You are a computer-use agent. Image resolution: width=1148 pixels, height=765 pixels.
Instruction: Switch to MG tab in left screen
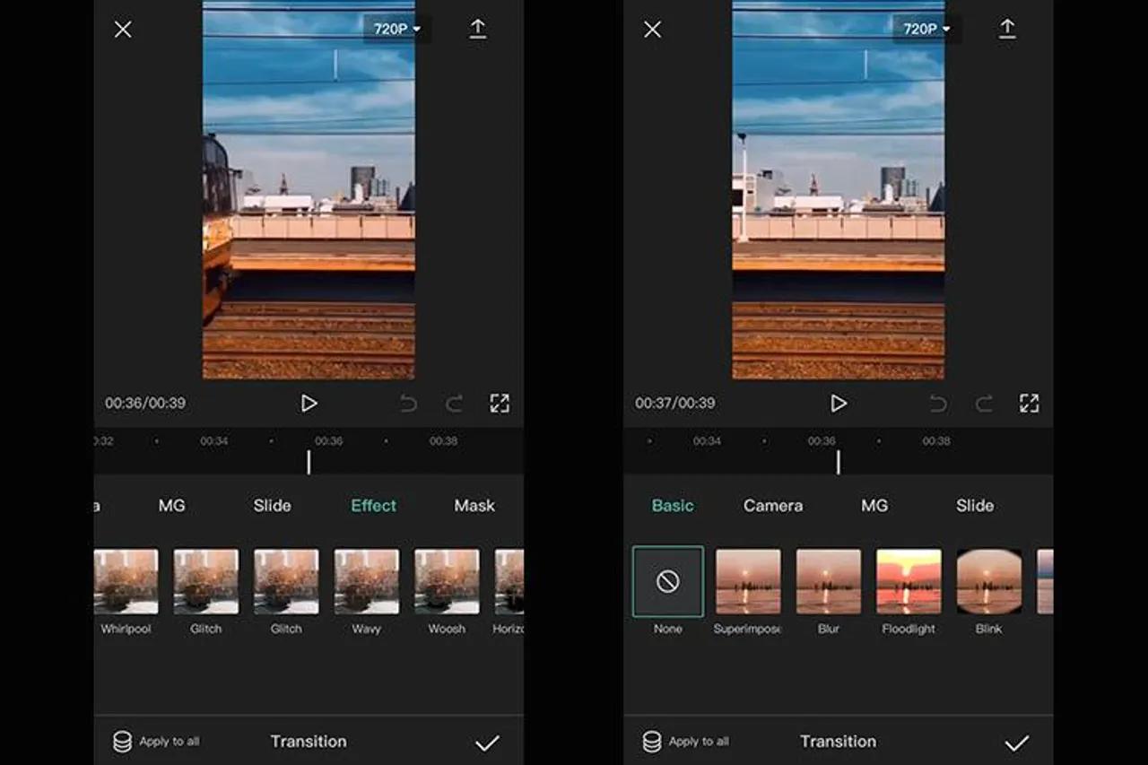click(x=171, y=506)
